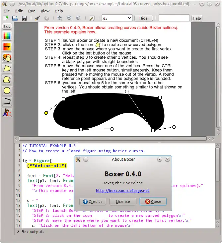Click the 'Boxer 0.4.0' title in About dialog
The height and width of the screenshot is (243, 222).
(123, 174)
